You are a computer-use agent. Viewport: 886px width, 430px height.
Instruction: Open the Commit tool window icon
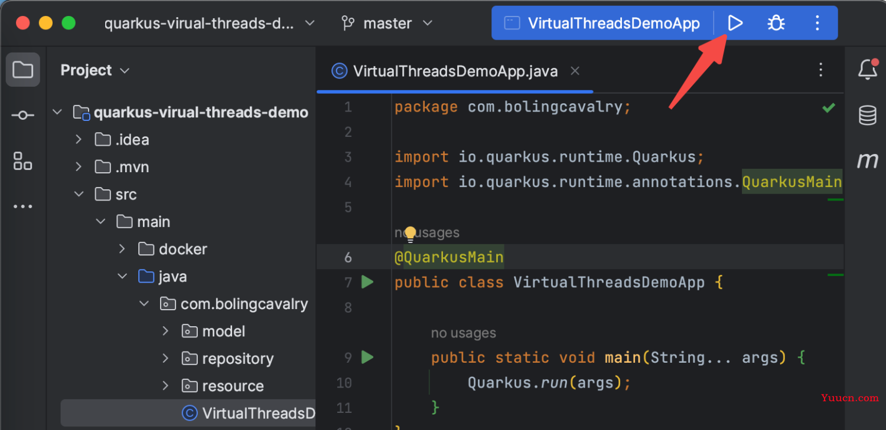tap(23, 115)
